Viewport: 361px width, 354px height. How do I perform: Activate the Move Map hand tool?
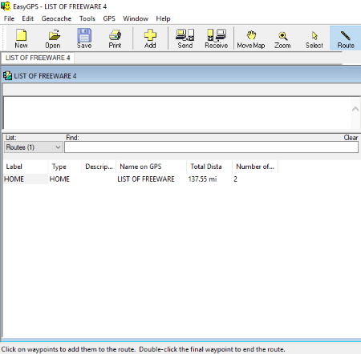click(251, 38)
